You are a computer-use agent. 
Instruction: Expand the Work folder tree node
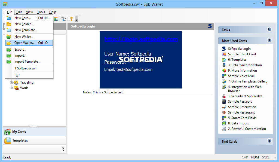pos(11,88)
